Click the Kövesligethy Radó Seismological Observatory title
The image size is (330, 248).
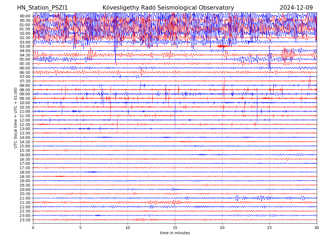point(168,8)
